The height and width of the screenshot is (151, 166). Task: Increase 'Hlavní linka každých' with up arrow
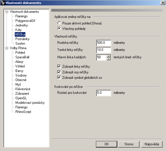click(x=108, y=56)
